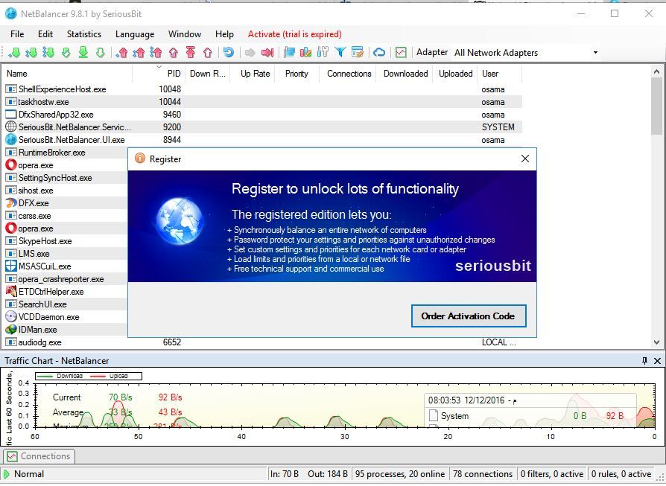Open the File menu
Viewport: 666px width, 486px height.
click(17, 34)
